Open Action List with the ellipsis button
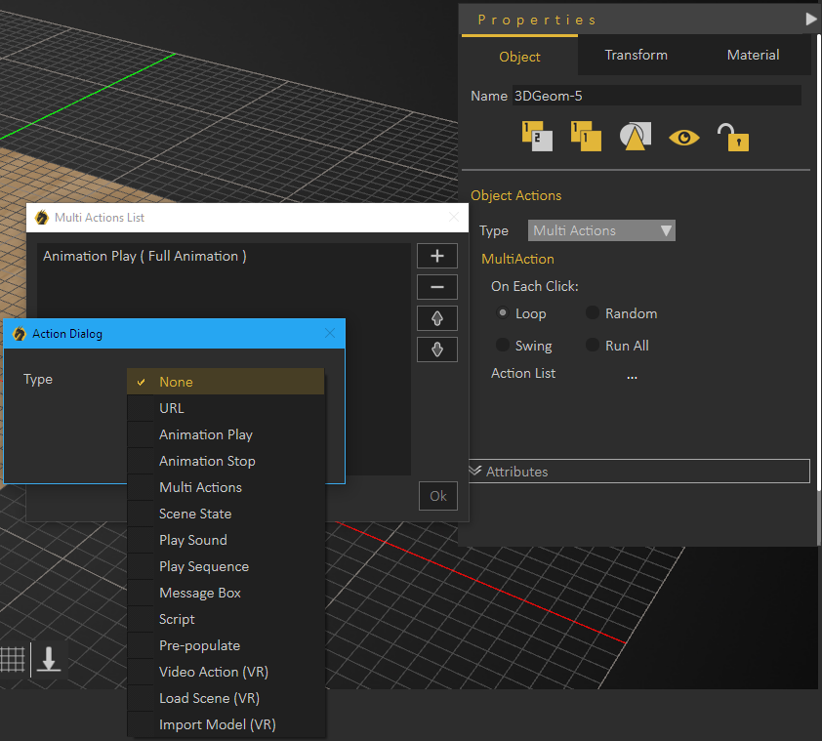This screenshot has height=741, width=822. 632,375
